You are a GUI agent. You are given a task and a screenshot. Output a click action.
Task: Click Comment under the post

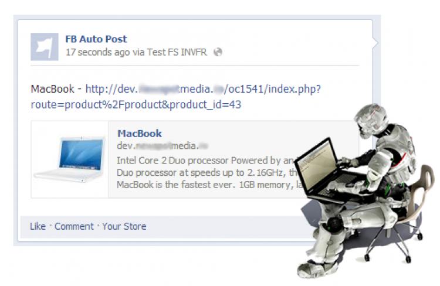coord(74,226)
